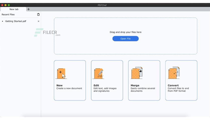Image resolution: width=210 pixels, height=121 pixels.
Task: Click the Convert files icon
Action: coord(174,73)
